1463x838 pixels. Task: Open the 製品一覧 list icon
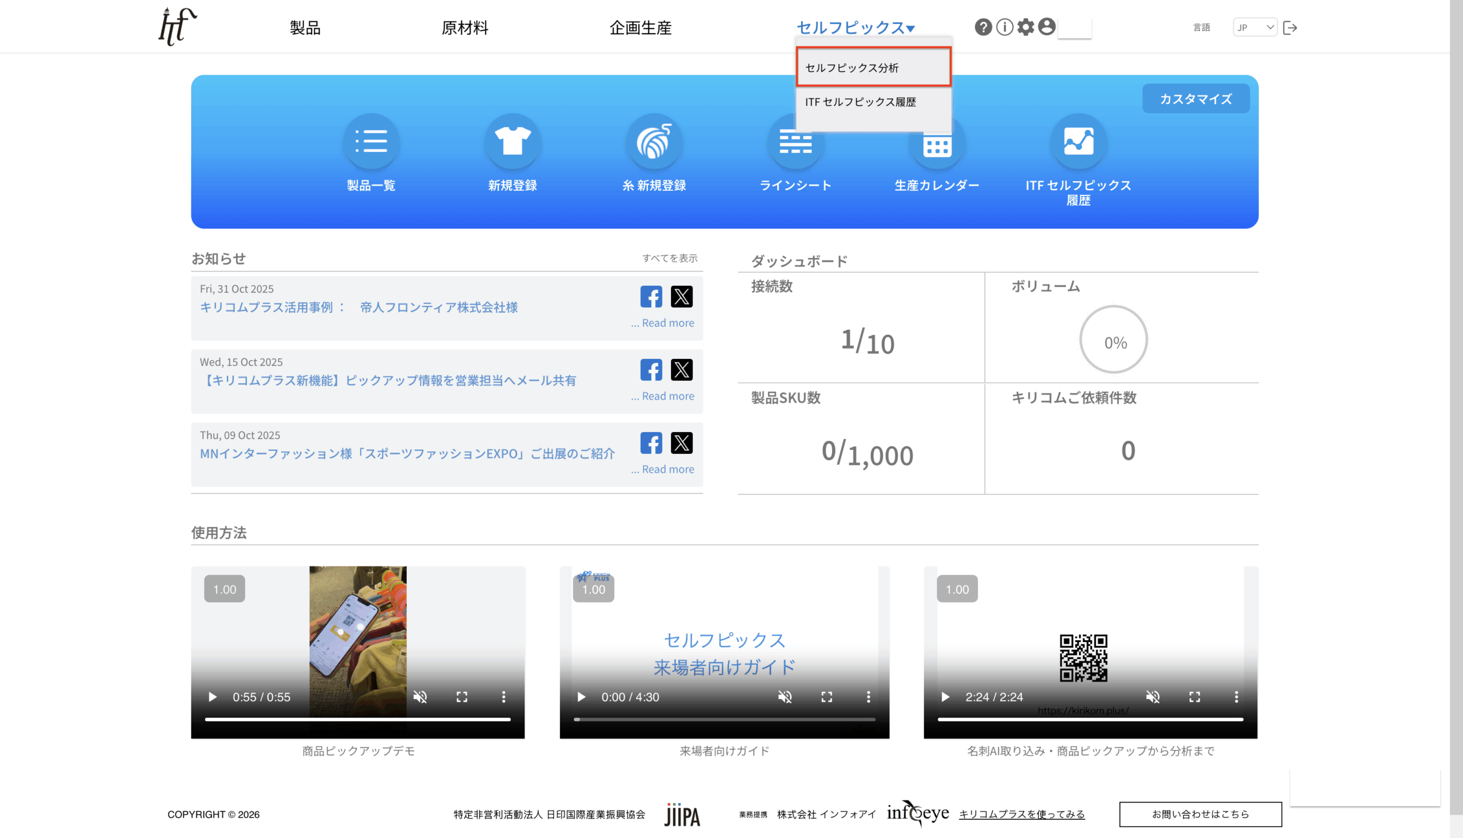click(371, 142)
